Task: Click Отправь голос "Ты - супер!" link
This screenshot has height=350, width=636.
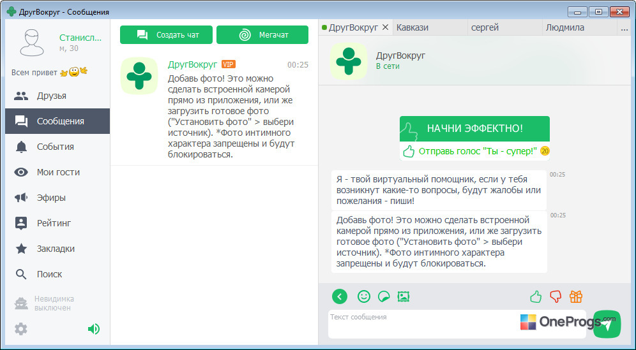Action: (478, 151)
